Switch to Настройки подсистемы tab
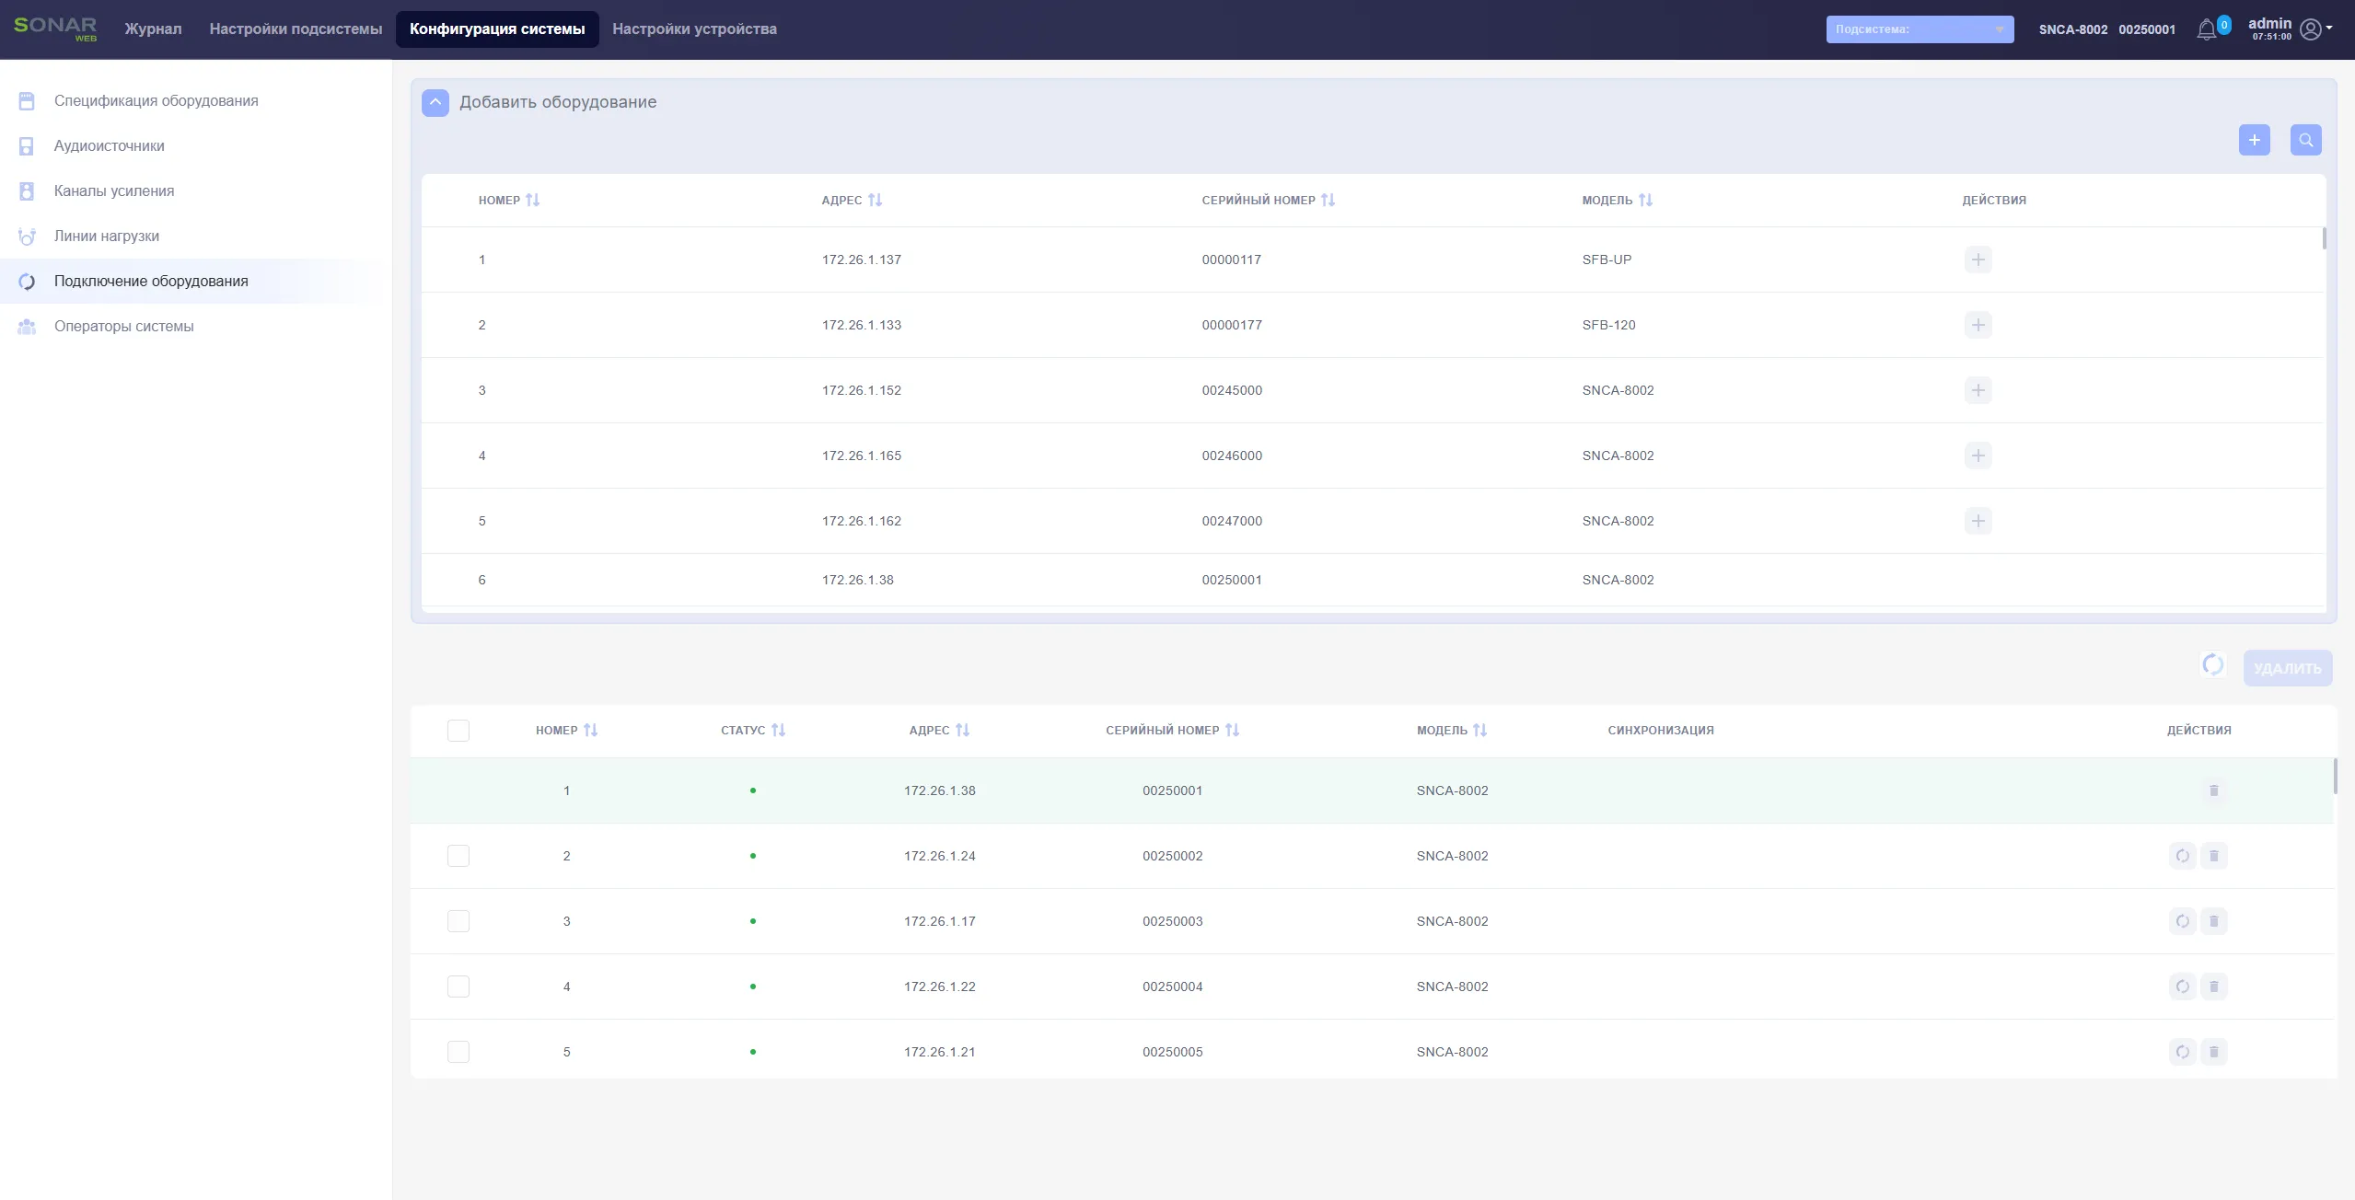The width and height of the screenshot is (2355, 1200). (296, 29)
